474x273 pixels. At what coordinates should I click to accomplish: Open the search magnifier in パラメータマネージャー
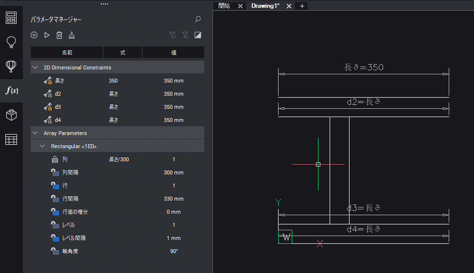pyautogui.click(x=197, y=19)
